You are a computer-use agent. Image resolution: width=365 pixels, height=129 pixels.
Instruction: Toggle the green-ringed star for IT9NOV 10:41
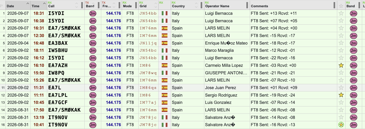coord(341,125)
